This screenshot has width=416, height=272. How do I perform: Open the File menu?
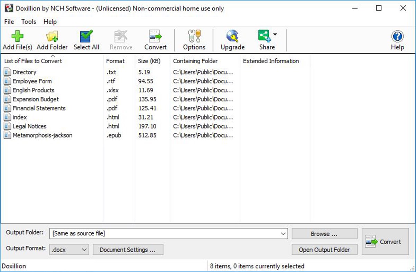[8, 21]
